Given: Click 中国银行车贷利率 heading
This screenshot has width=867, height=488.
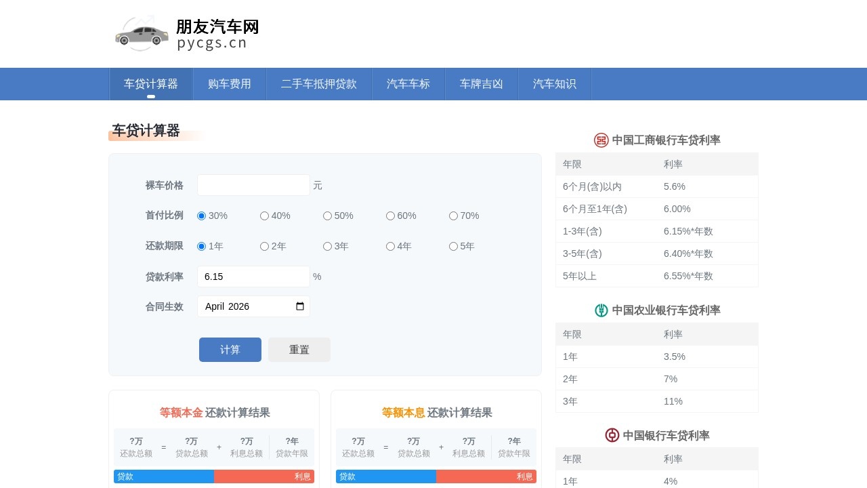Looking at the screenshot, I should click(x=667, y=435).
